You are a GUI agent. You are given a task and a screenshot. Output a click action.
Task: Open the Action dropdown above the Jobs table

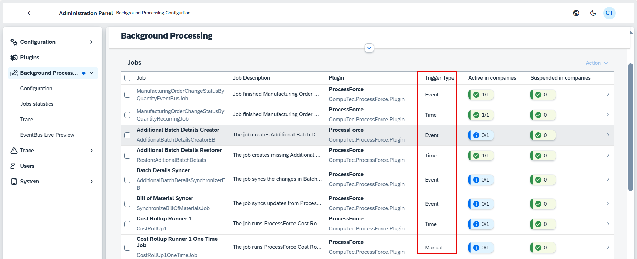coord(596,63)
